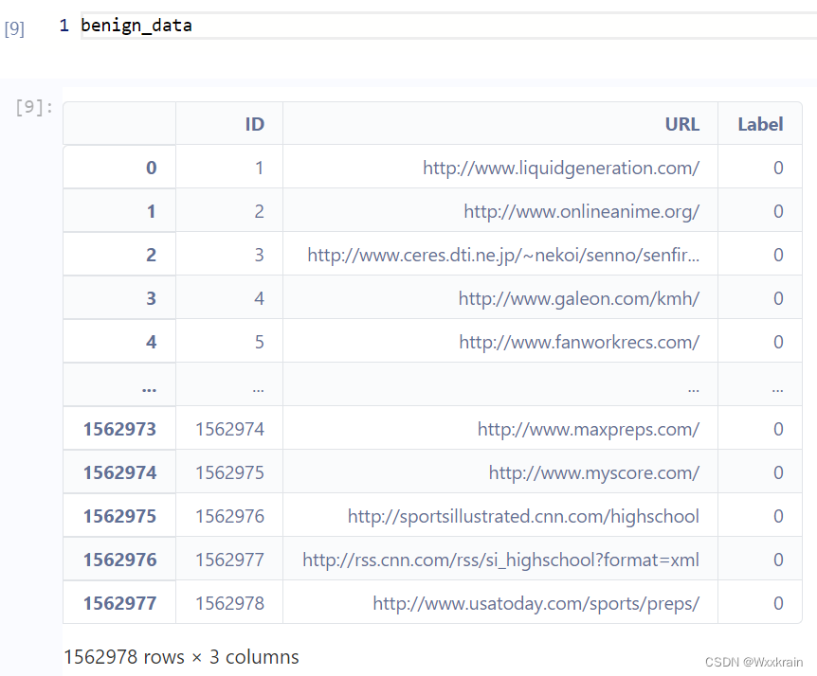The image size is (817, 676).
Task: Click ID cell 1562977
Action: (x=229, y=560)
